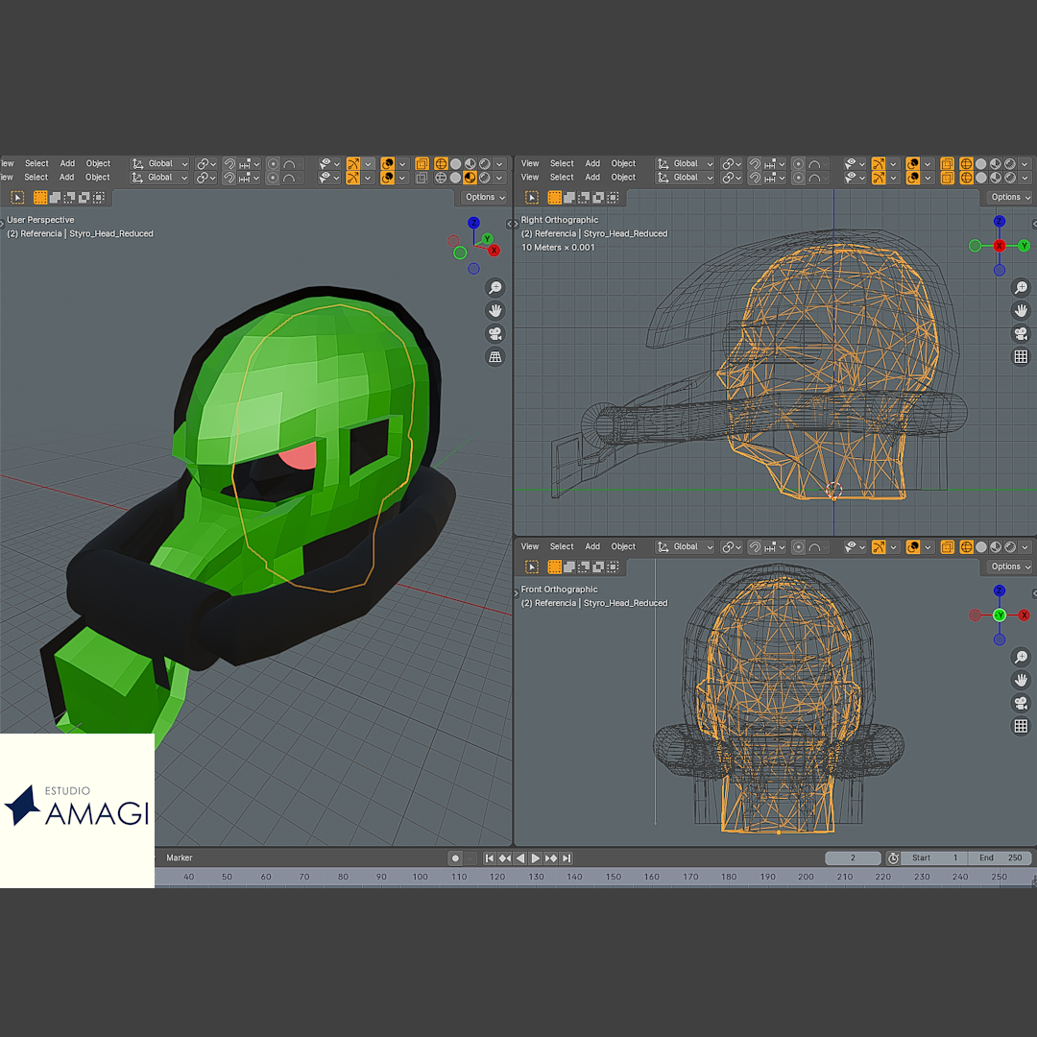
Task: Open Object menu in Front Orthographic viewport
Action: (623, 547)
